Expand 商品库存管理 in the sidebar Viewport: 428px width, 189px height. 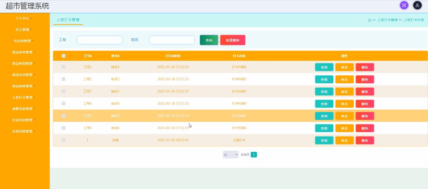point(24,52)
